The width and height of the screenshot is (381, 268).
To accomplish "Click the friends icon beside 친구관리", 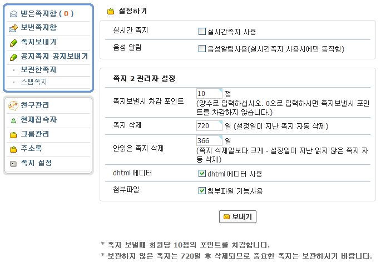I will pyautogui.click(x=13, y=105).
